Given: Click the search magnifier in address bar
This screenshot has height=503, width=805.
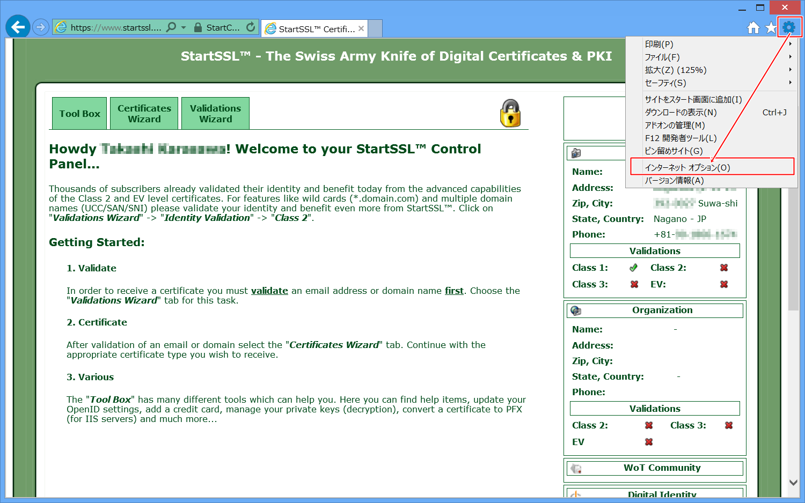Looking at the screenshot, I should pos(171,27).
